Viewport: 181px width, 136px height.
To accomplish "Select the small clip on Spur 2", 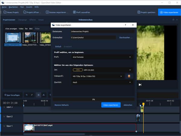I will [138, 118].
